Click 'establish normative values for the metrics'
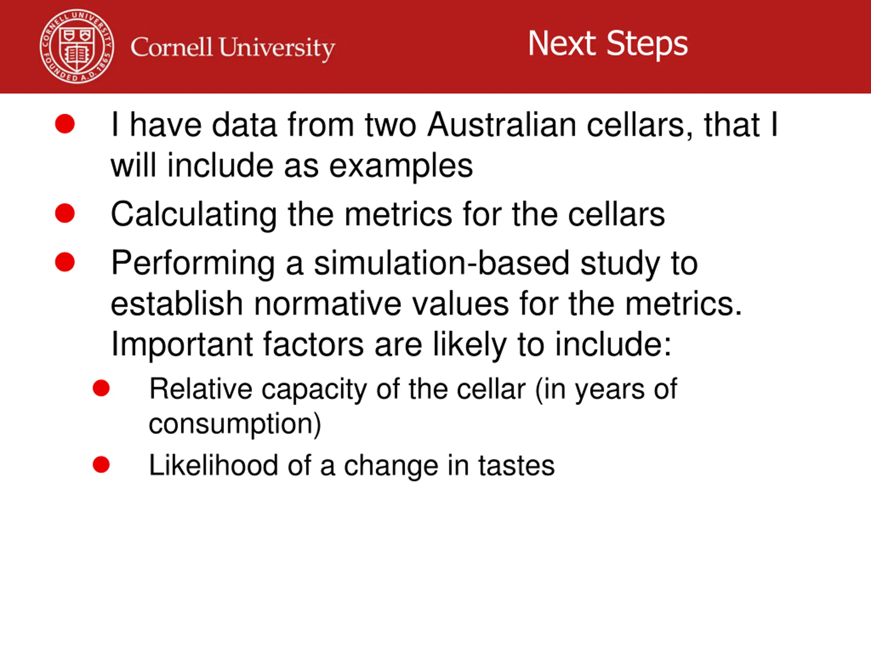Image resolution: width=871 pixels, height=653 pixels. (426, 304)
